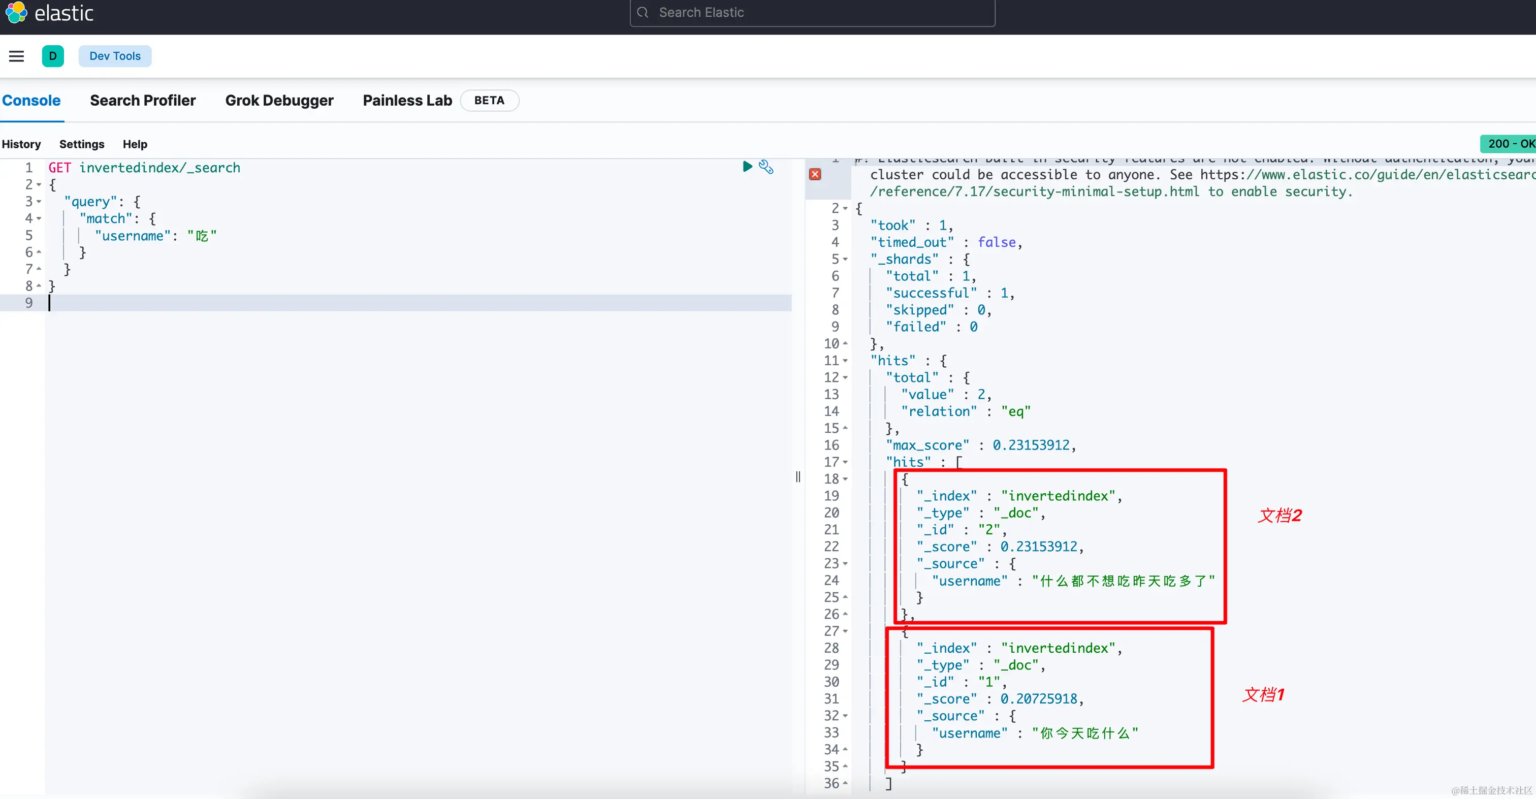The image size is (1536, 799).
Task: Collapse editor line 2 fold arrow
Action: click(x=39, y=185)
